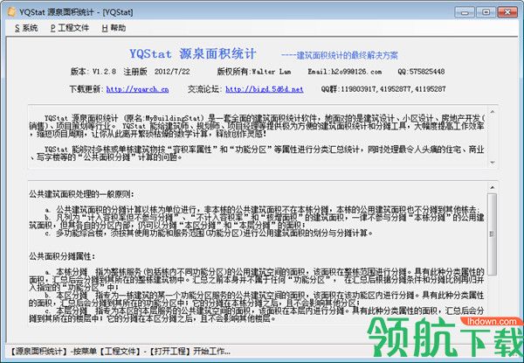Click the QQ:575825448 text
The width and height of the screenshot is (524, 363).
421,71
